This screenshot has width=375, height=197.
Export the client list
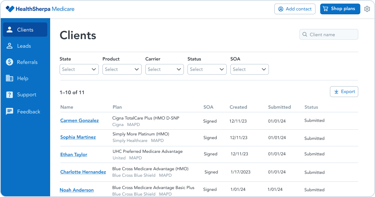(x=344, y=92)
